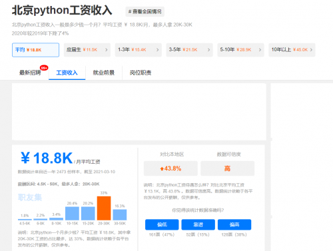This screenshot has width=333, height=251.
Task: Vote 靠谱 on data accuracy
Action: 198,224
